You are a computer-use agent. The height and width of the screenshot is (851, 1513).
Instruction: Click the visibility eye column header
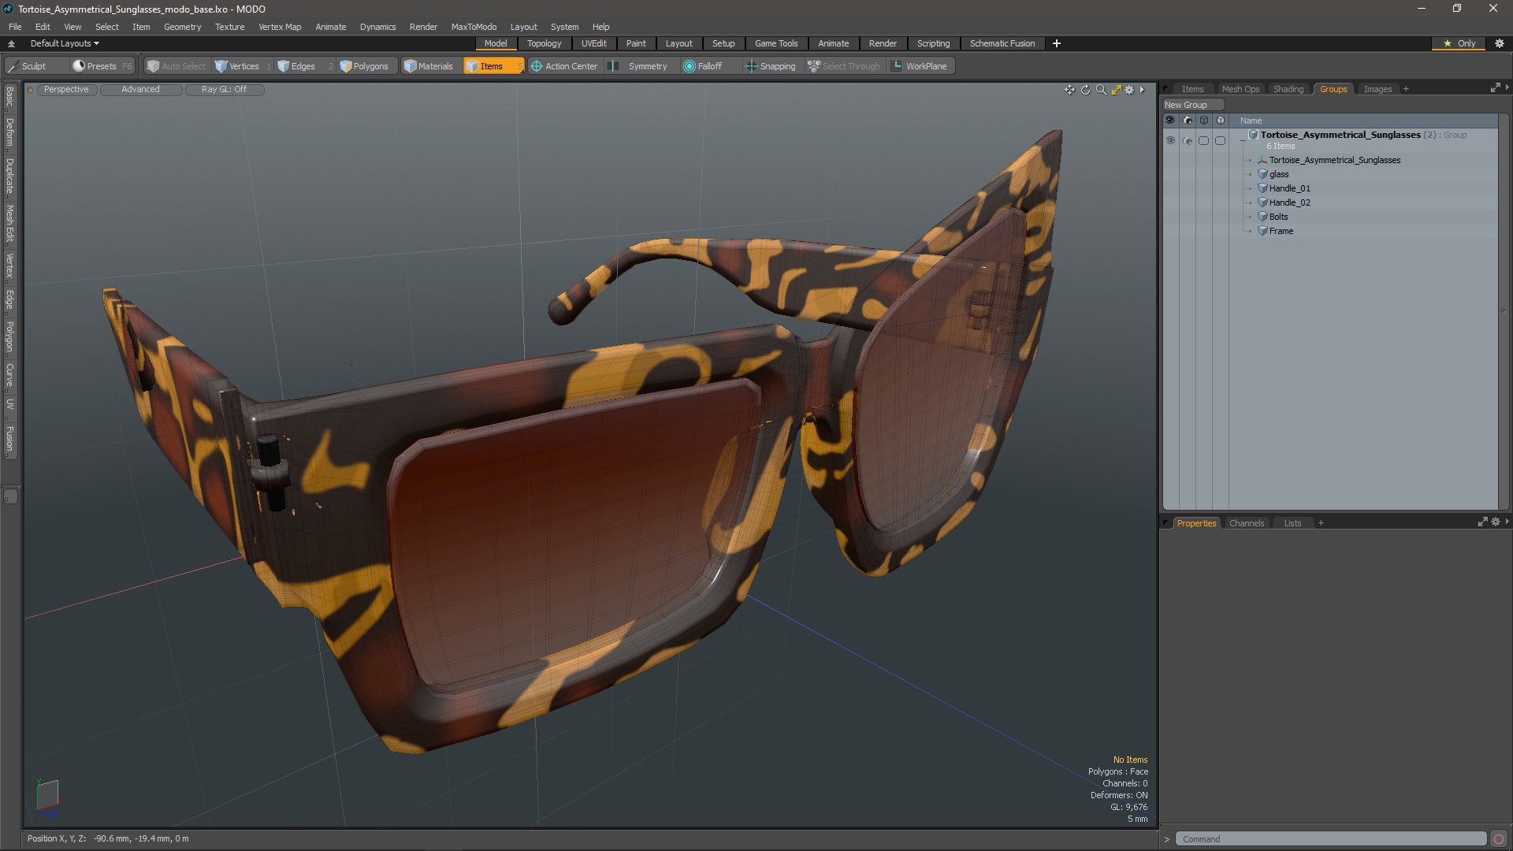1170,121
